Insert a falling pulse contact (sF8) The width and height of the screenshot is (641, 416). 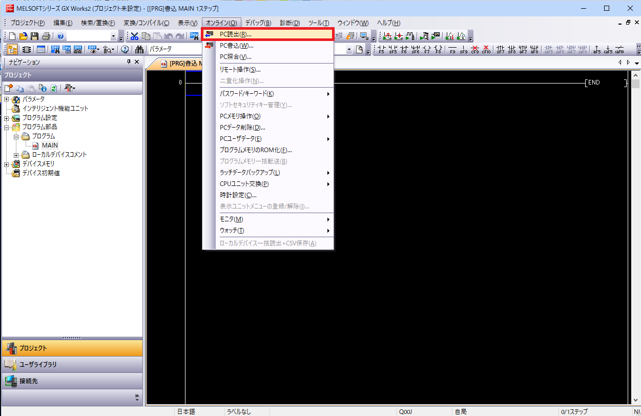click(x=511, y=50)
